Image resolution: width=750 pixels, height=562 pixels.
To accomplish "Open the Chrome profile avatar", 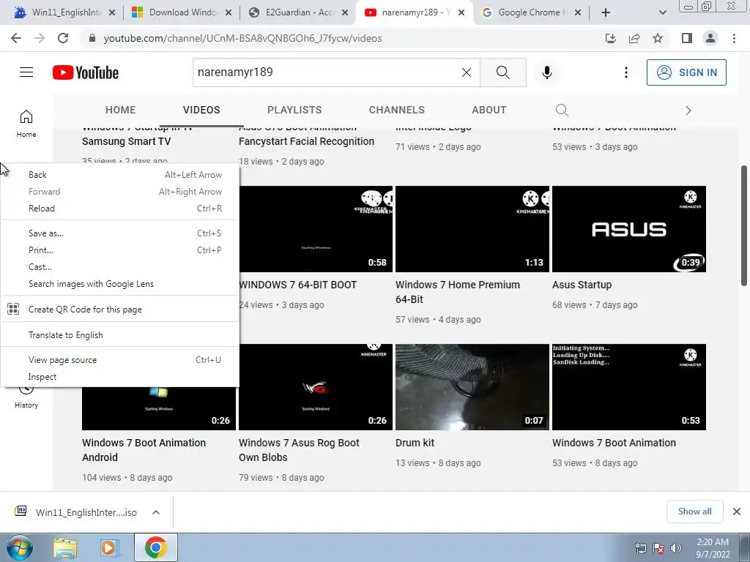I will point(710,38).
